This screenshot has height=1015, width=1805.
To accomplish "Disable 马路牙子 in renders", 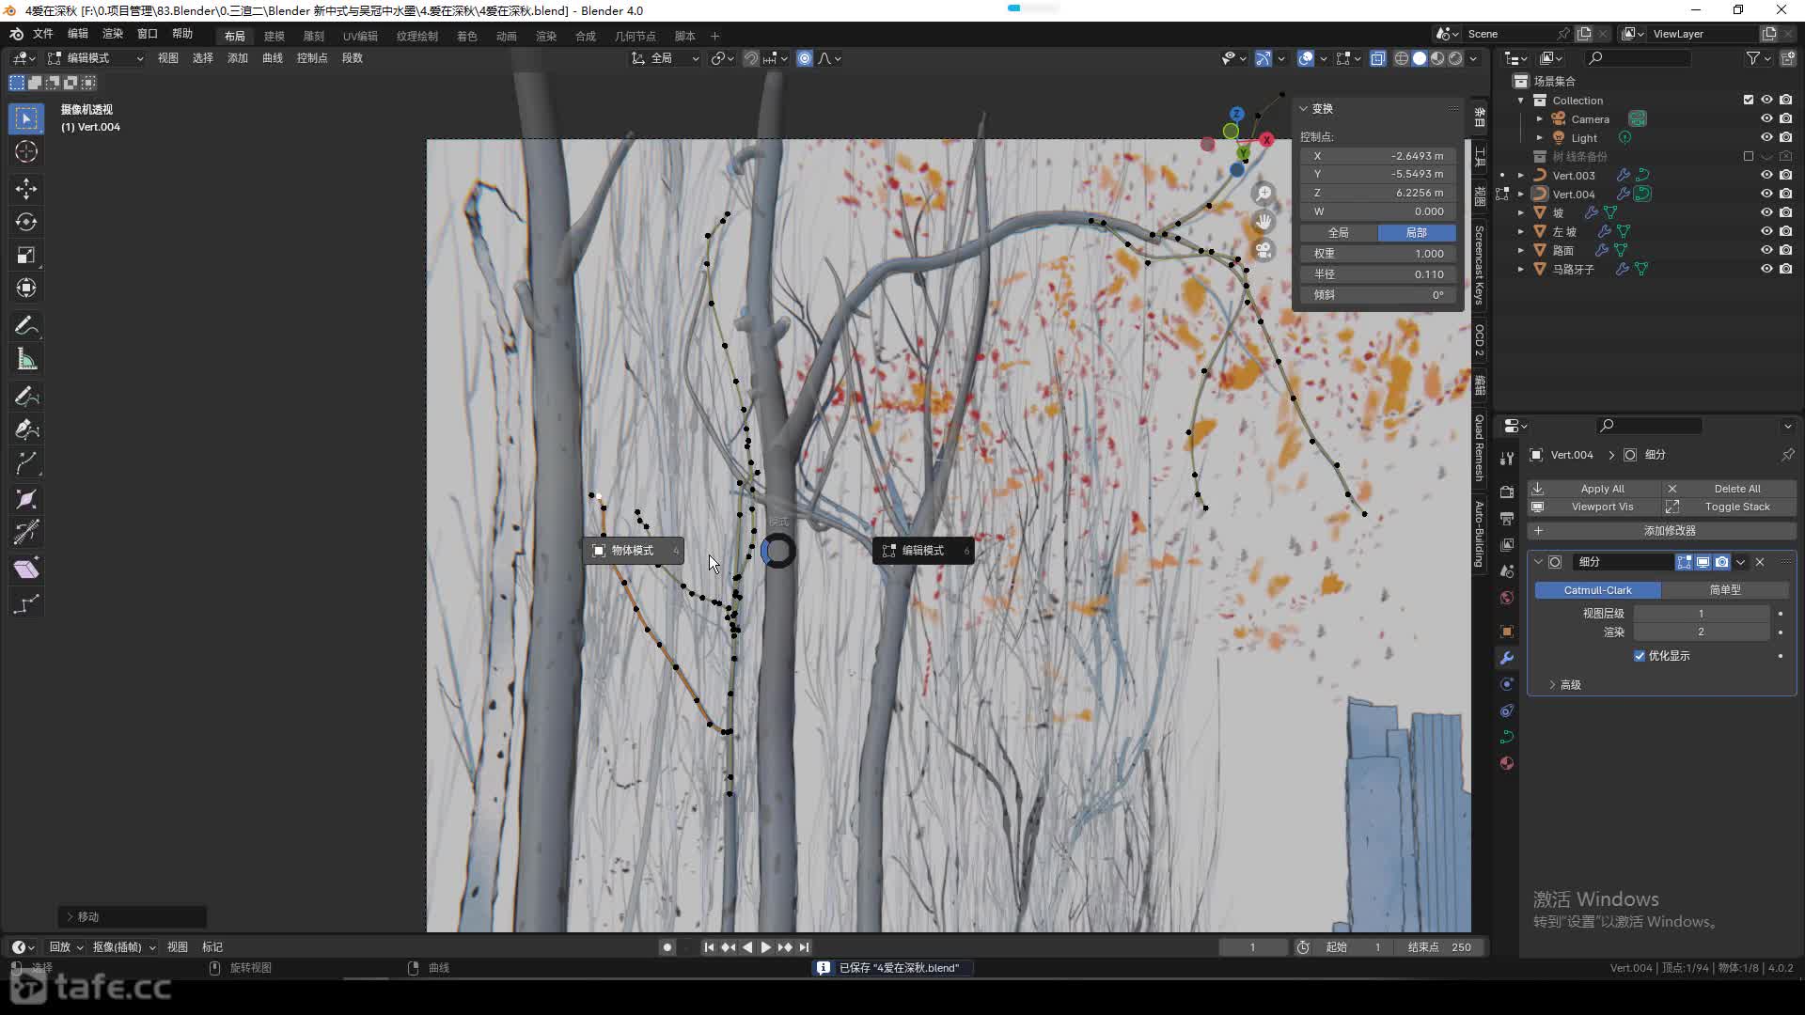I will point(1785,269).
